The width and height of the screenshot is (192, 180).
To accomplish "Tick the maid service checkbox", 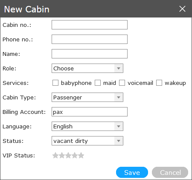I will tap(98, 83).
